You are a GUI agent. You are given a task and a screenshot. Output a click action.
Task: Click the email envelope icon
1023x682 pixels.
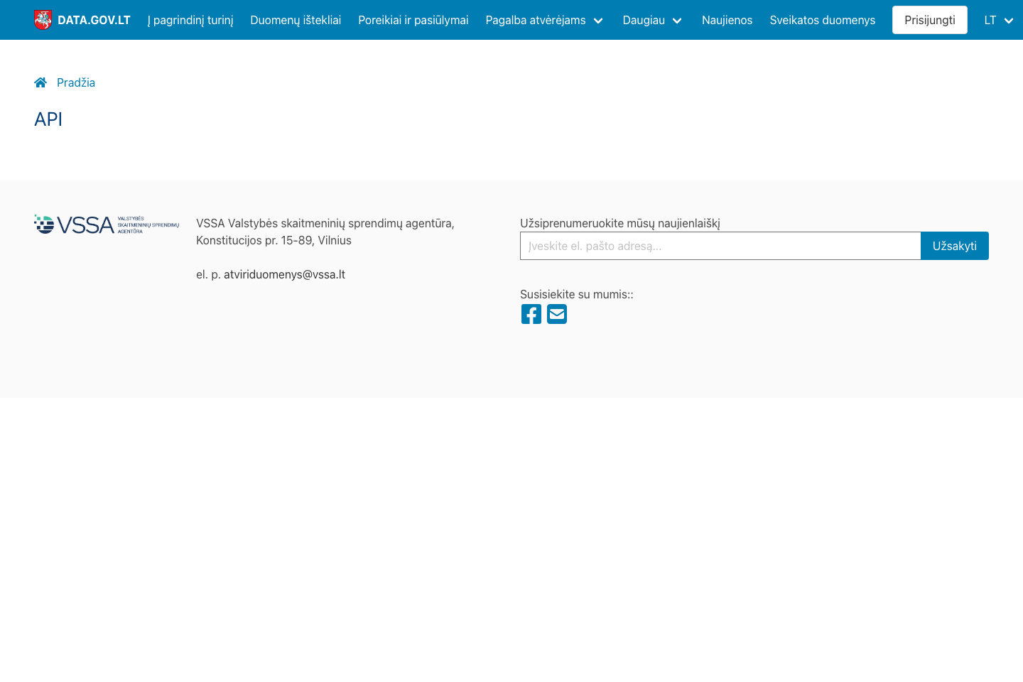coord(557,313)
